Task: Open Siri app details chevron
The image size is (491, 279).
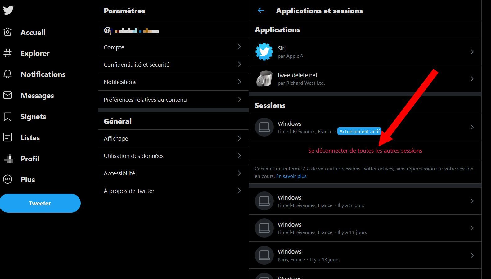Action: 472,52
